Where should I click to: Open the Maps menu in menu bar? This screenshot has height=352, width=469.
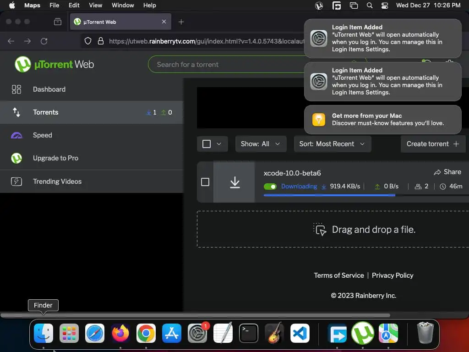click(33, 5)
